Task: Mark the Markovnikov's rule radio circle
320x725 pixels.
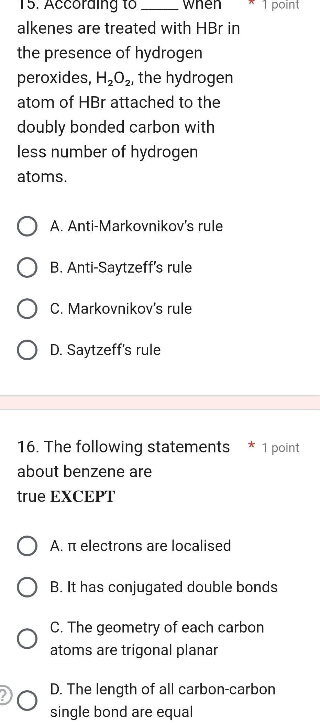Action: pos(27,309)
